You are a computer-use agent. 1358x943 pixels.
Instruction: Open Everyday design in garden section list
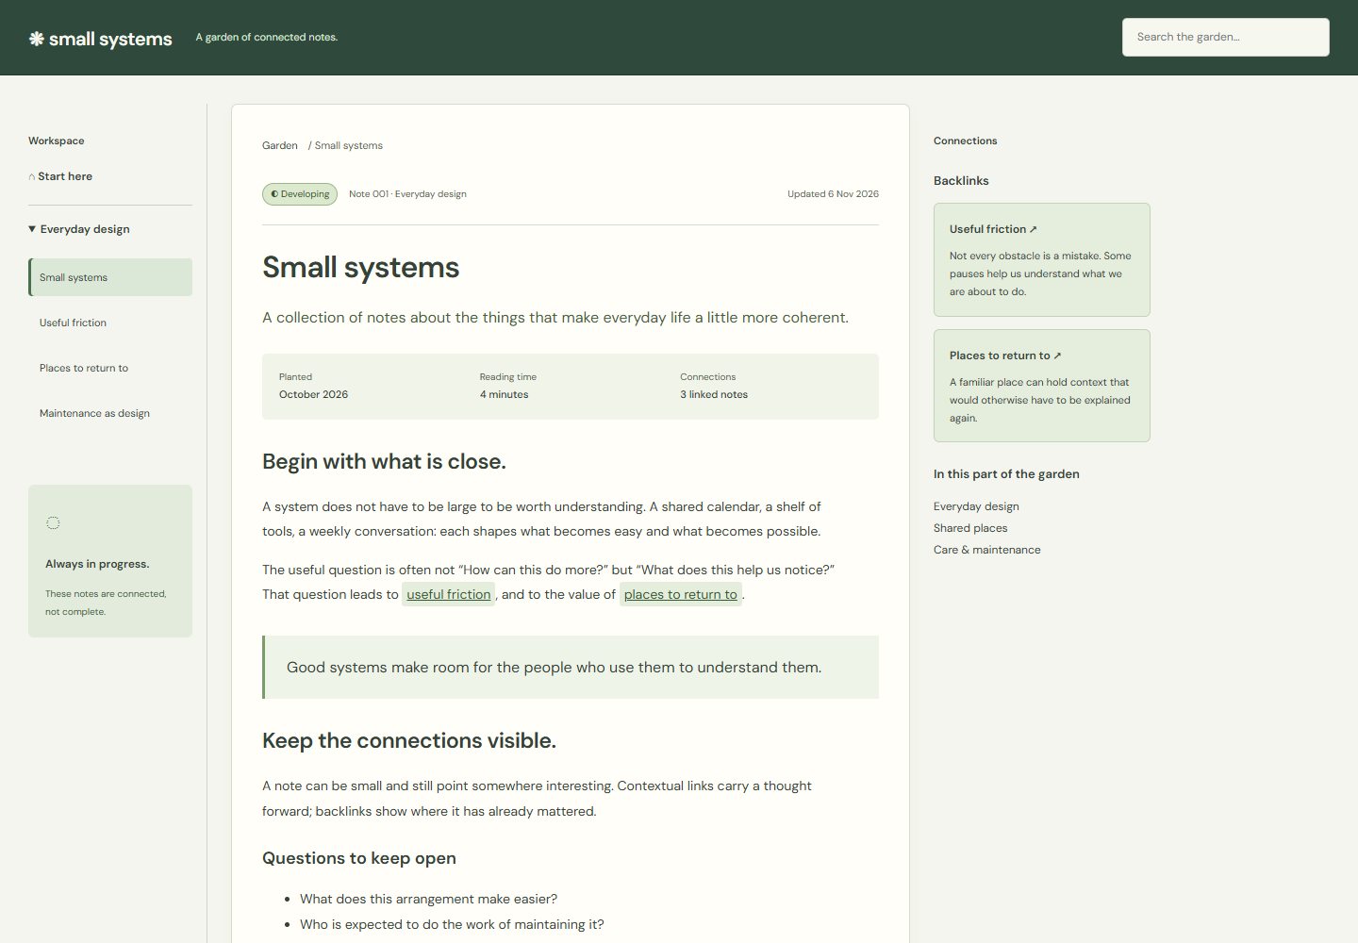point(976,506)
